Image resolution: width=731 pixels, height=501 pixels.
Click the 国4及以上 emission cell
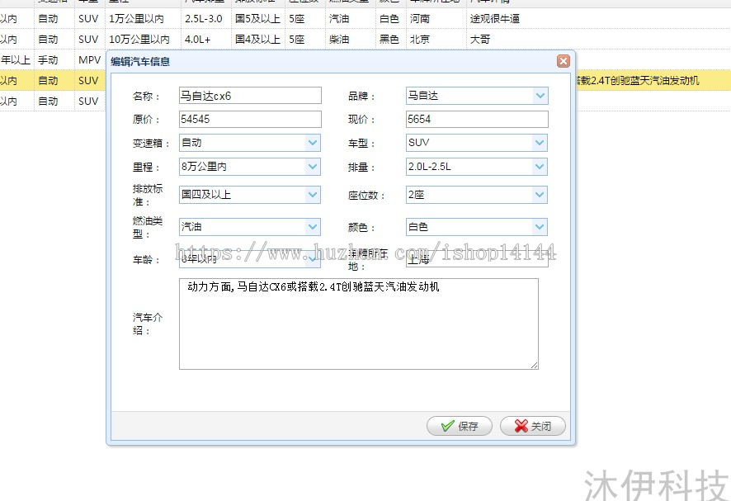257,39
